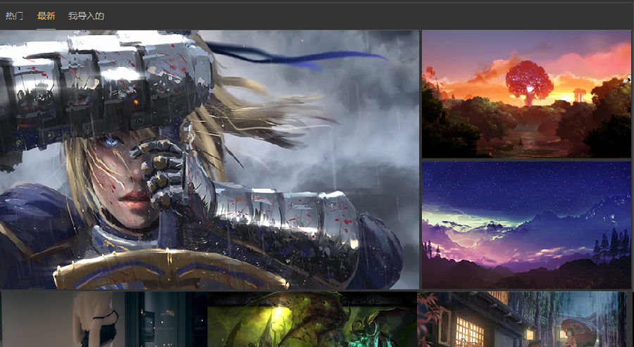
Task: Select the sunset red tree wallpaper
Action: [526, 94]
